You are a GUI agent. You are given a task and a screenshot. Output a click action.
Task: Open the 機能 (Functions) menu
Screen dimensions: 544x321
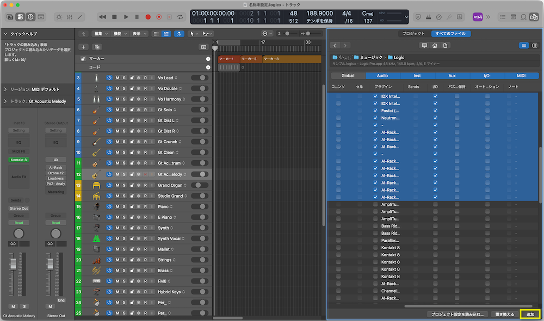point(120,34)
